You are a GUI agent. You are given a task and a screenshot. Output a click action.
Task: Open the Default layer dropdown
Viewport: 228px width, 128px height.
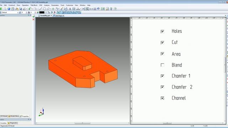click(x=18, y=12)
